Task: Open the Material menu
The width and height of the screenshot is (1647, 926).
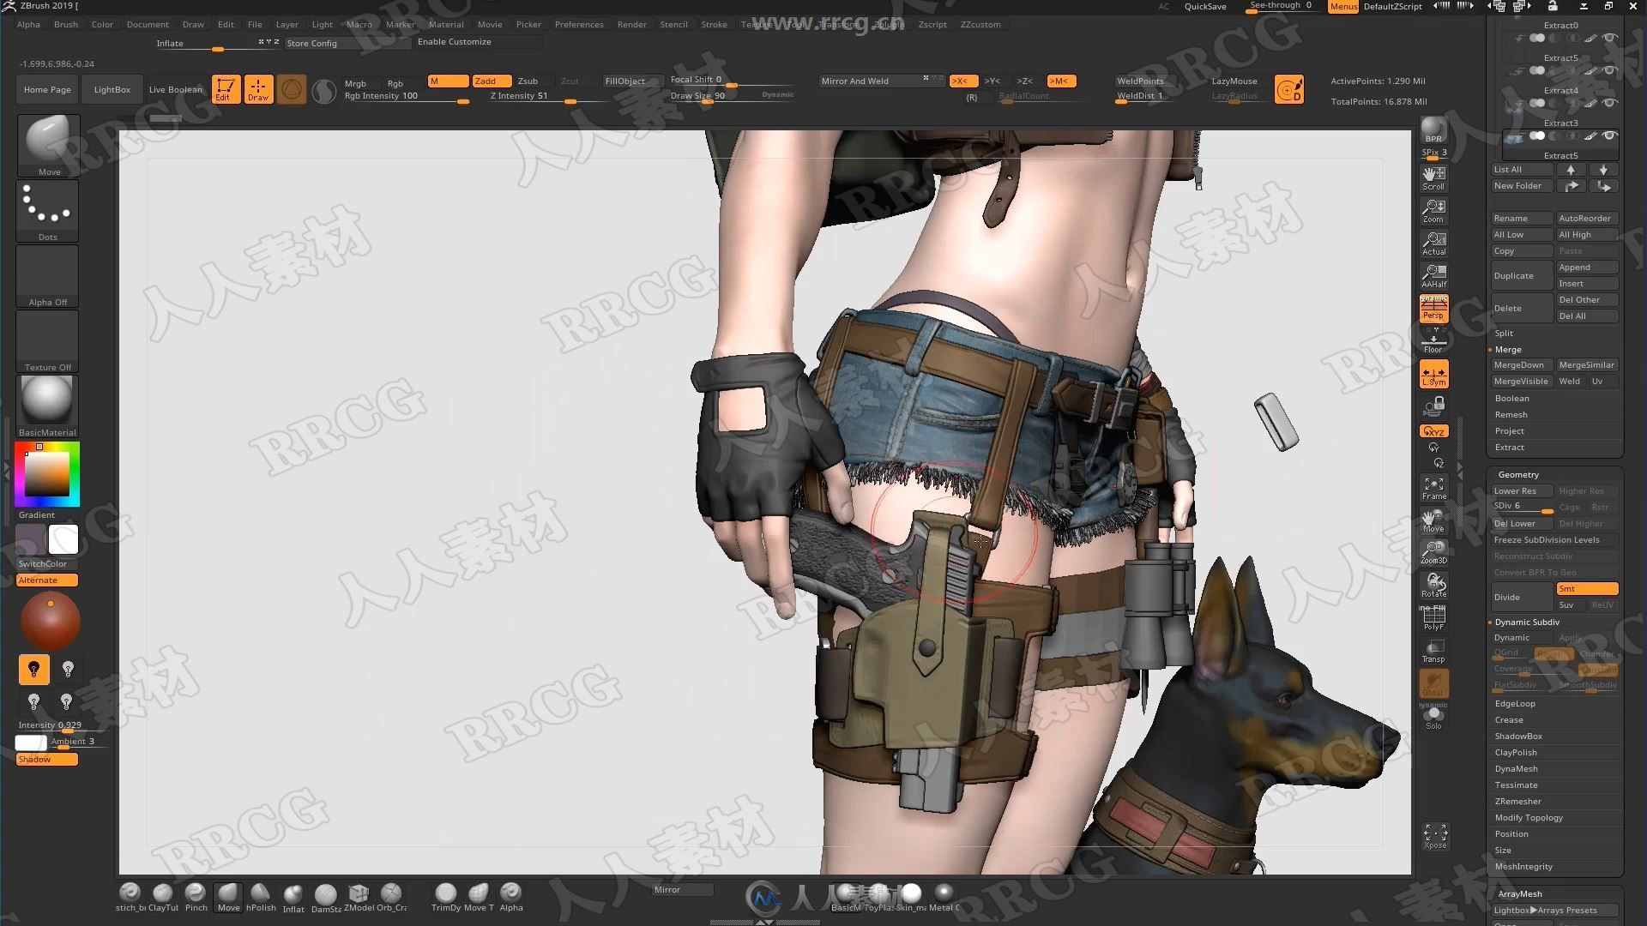Action: point(446,24)
